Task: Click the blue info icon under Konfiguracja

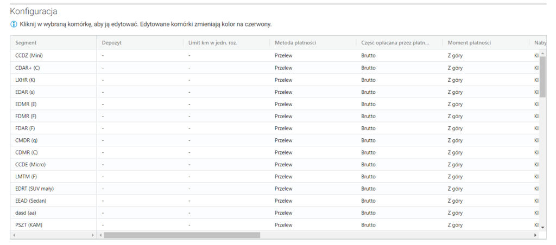Action: pyautogui.click(x=14, y=24)
